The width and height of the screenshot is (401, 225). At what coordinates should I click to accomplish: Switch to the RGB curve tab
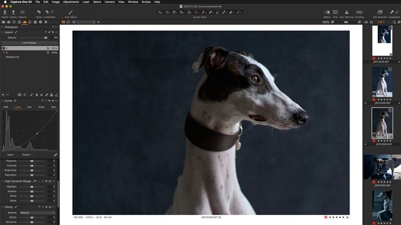click(x=6, y=107)
